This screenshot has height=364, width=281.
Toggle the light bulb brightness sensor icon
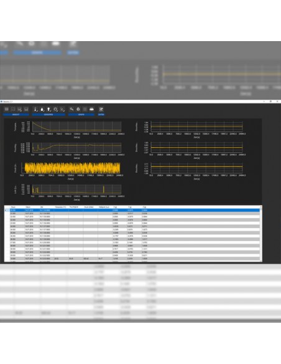click(49, 109)
